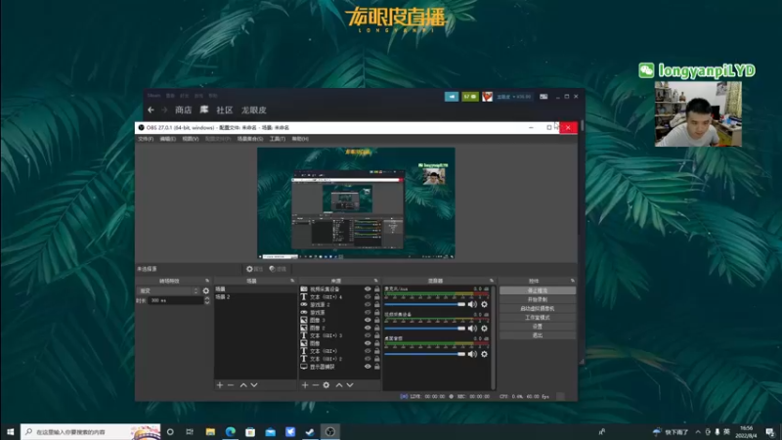Screen dimensions: 782x440
Task: Pop out the mixer dock panel
Action: coord(492,281)
